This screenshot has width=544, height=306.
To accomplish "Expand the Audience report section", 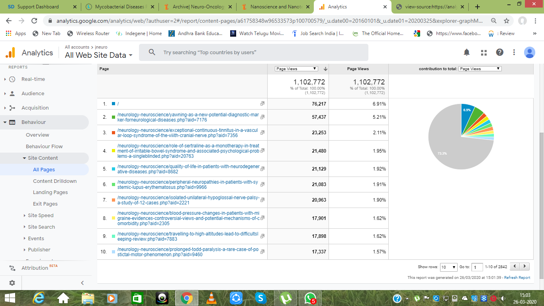I will [33, 93].
